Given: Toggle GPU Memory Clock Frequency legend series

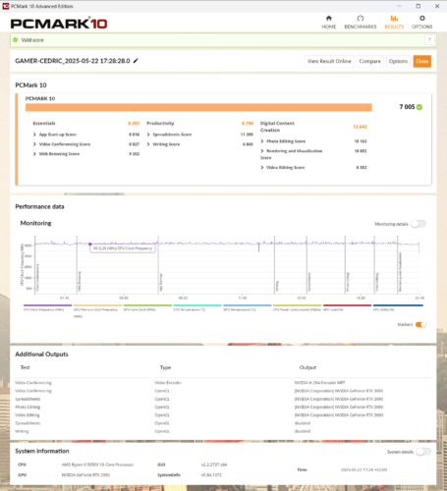Looking at the screenshot, I should [x=97, y=311].
